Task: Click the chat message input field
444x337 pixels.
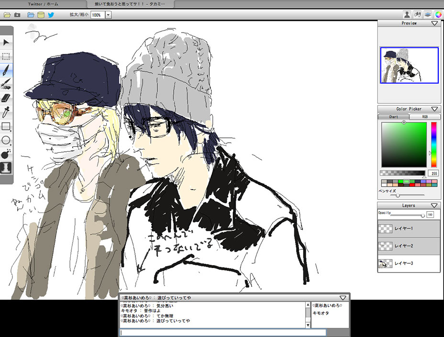Action: 223,332
